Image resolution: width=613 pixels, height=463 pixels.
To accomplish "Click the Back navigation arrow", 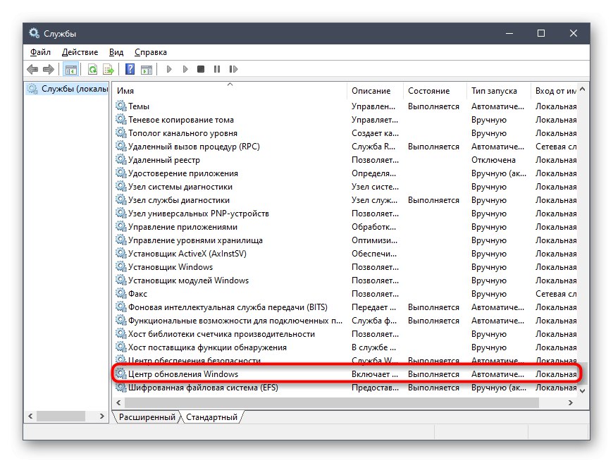I will click(32, 69).
